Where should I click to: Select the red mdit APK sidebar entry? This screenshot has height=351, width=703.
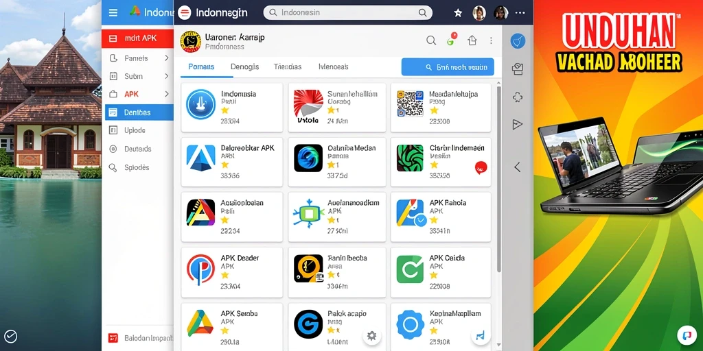pyautogui.click(x=137, y=38)
